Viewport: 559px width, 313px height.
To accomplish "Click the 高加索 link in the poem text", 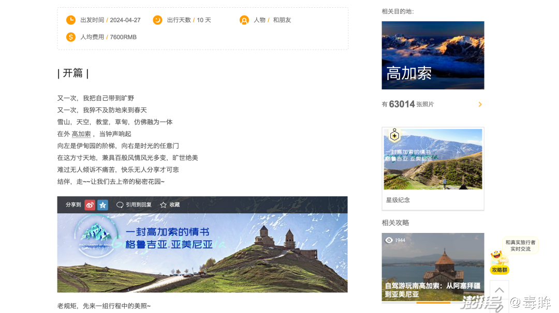I will coord(81,134).
